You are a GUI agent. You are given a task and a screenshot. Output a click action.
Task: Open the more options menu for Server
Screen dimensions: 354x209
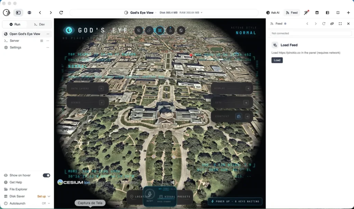(x=48, y=41)
